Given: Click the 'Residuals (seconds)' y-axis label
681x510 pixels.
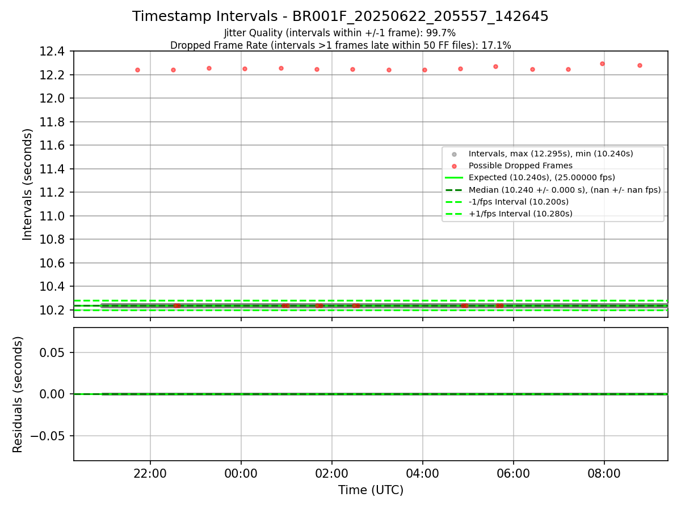Looking at the screenshot, I should [18, 394].
